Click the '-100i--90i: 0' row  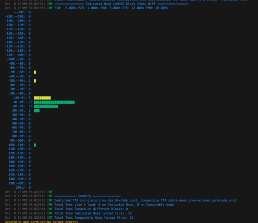pos(19,59)
